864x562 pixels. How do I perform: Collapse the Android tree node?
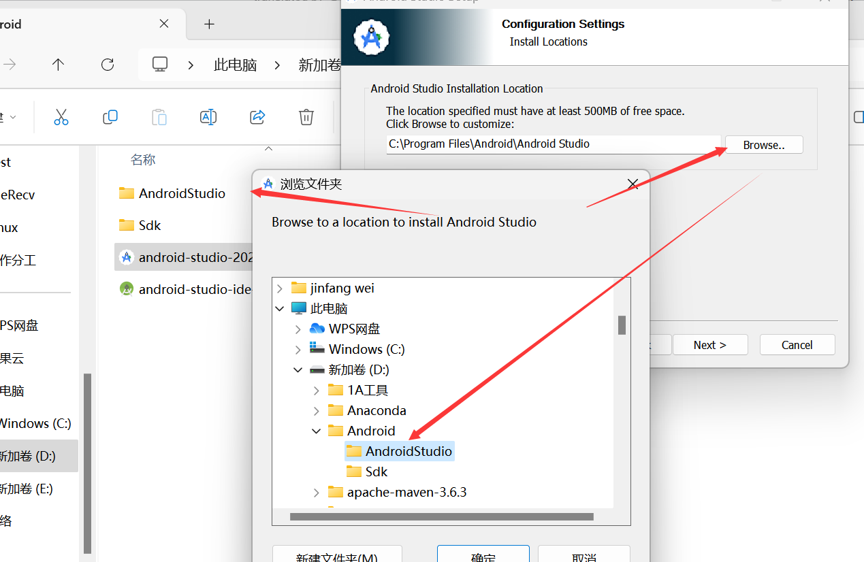pyautogui.click(x=317, y=431)
